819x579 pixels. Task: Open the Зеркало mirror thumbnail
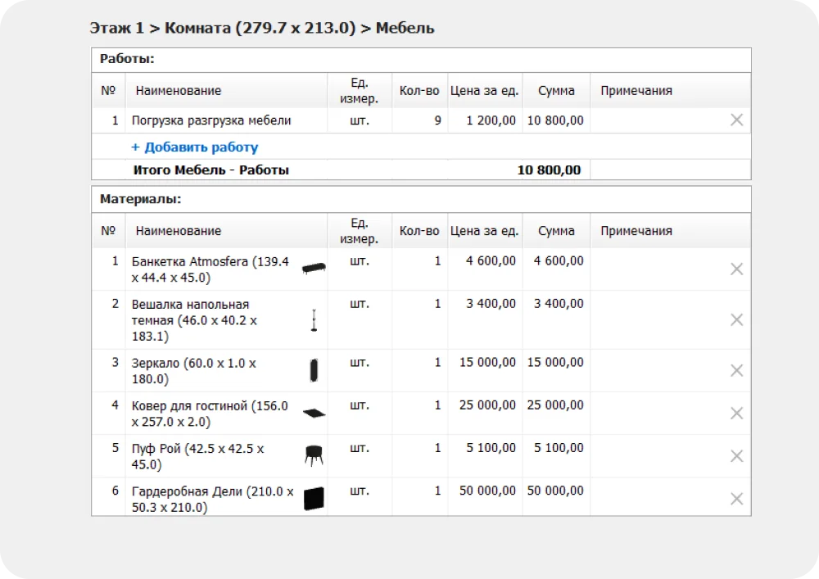coord(314,370)
